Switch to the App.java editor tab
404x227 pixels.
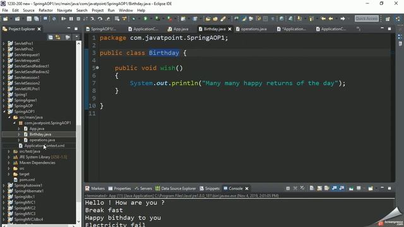pyautogui.click(x=178, y=29)
